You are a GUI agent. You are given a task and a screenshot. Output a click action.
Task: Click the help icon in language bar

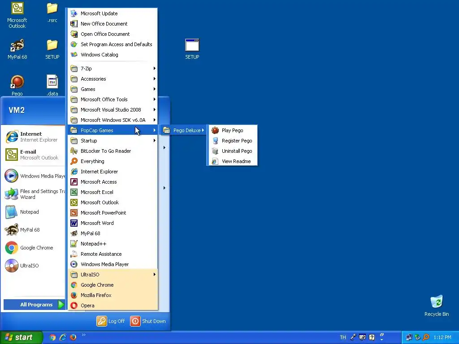pyautogui.click(x=372, y=337)
